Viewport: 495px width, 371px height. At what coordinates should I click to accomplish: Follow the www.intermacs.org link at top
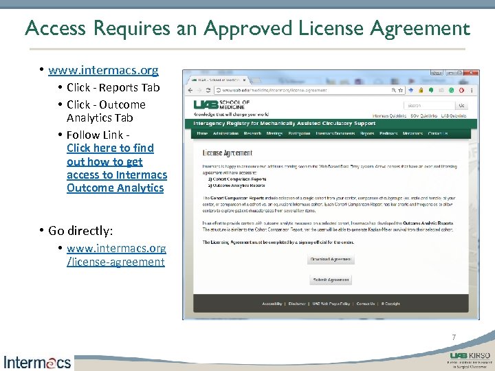103,70
